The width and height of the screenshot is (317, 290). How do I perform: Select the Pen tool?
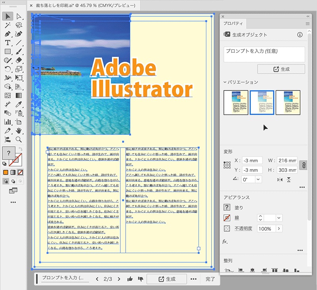[x=8, y=34]
